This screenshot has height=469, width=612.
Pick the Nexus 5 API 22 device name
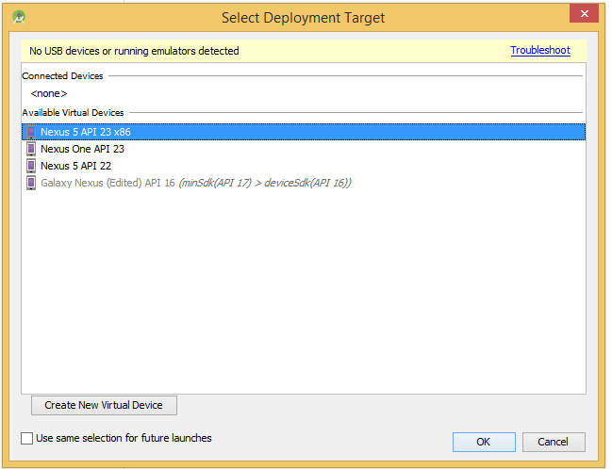[76, 166]
